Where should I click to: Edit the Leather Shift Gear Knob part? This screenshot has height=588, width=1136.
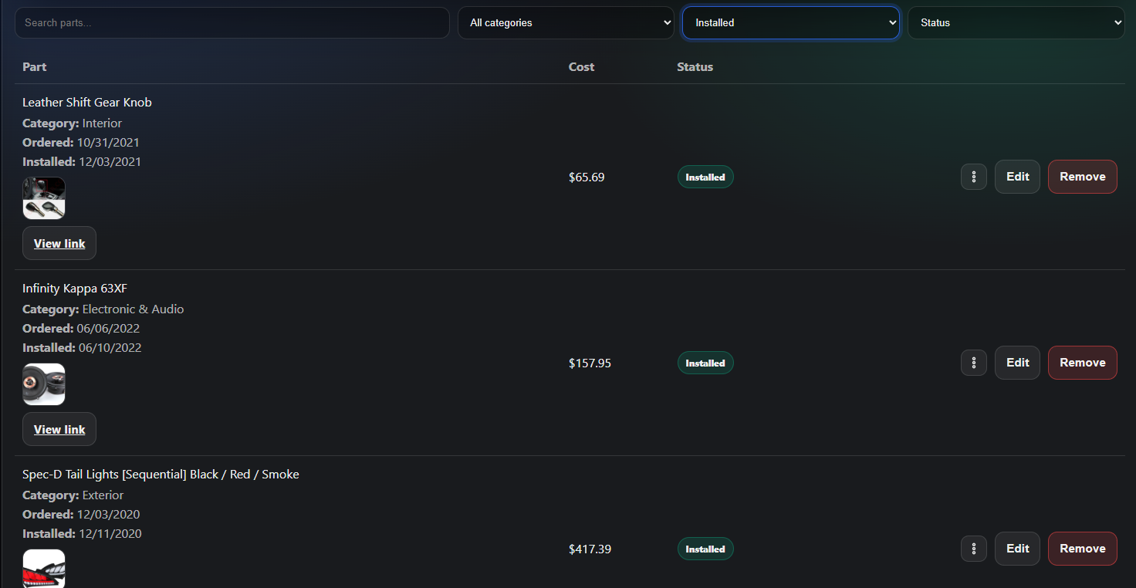1017,177
